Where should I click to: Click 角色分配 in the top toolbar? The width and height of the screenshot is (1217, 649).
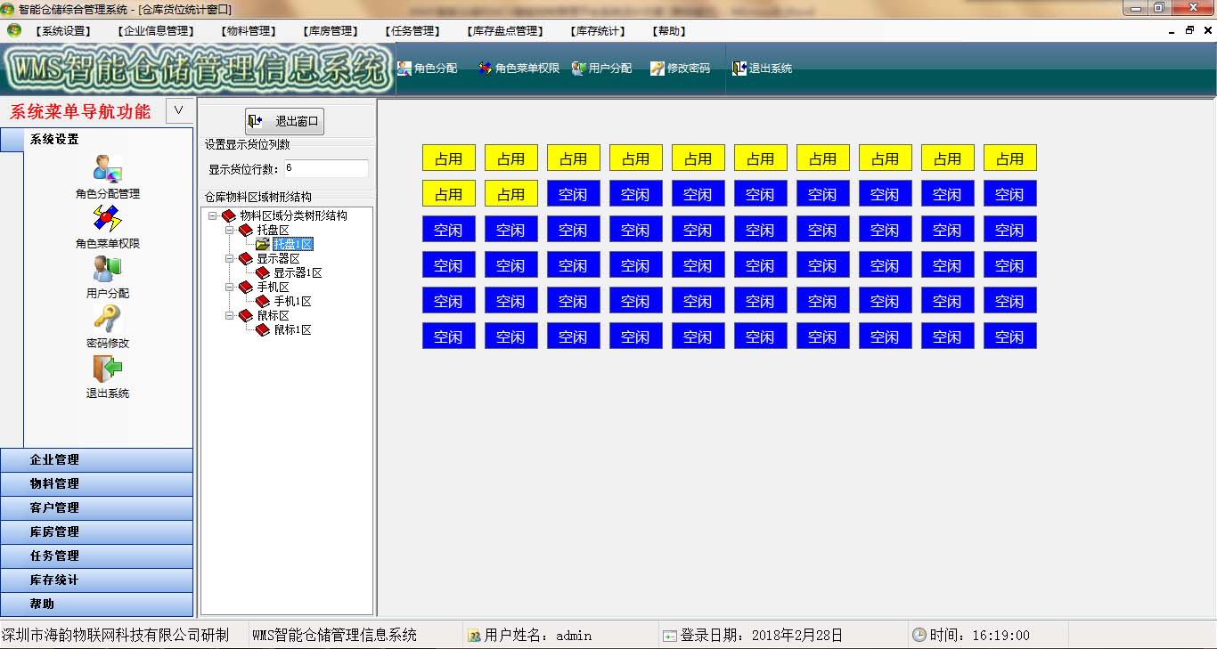(428, 69)
